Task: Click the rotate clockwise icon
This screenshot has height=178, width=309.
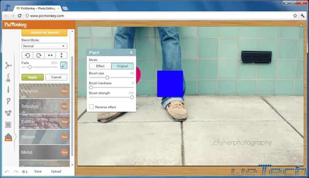Action: click(38, 56)
